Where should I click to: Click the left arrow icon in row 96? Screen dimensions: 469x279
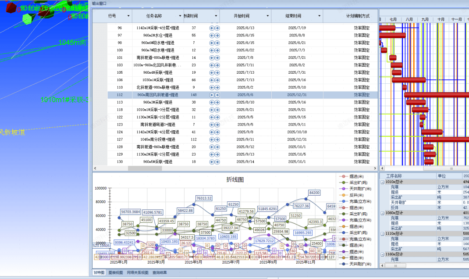[x=212, y=28]
